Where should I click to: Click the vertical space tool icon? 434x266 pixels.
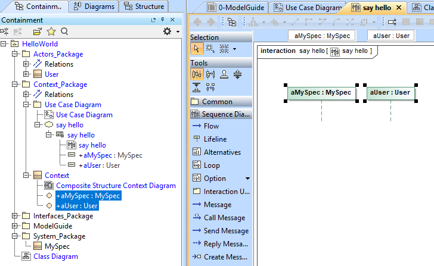237,74
